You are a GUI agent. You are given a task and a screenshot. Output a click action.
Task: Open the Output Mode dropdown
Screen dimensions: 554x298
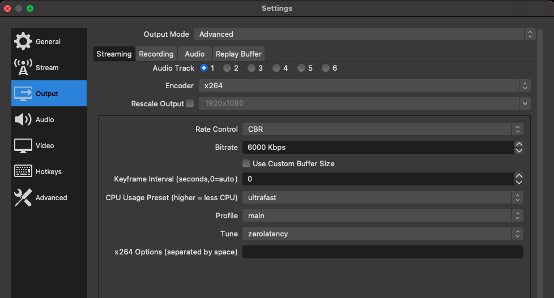(x=365, y=34)
